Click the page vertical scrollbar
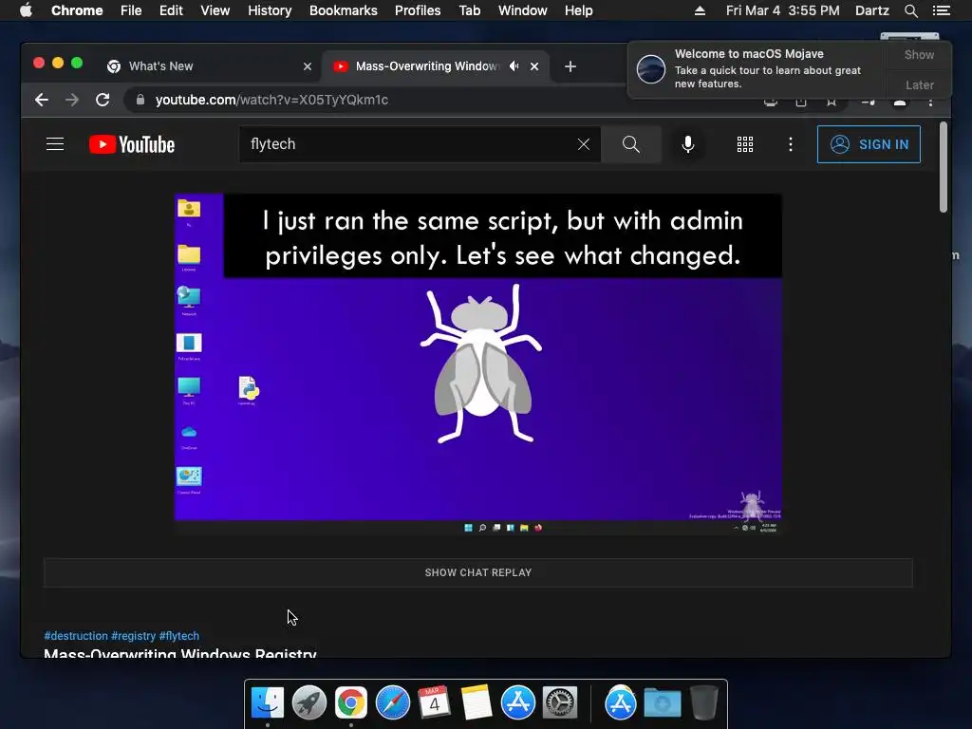 click(943, 167)
